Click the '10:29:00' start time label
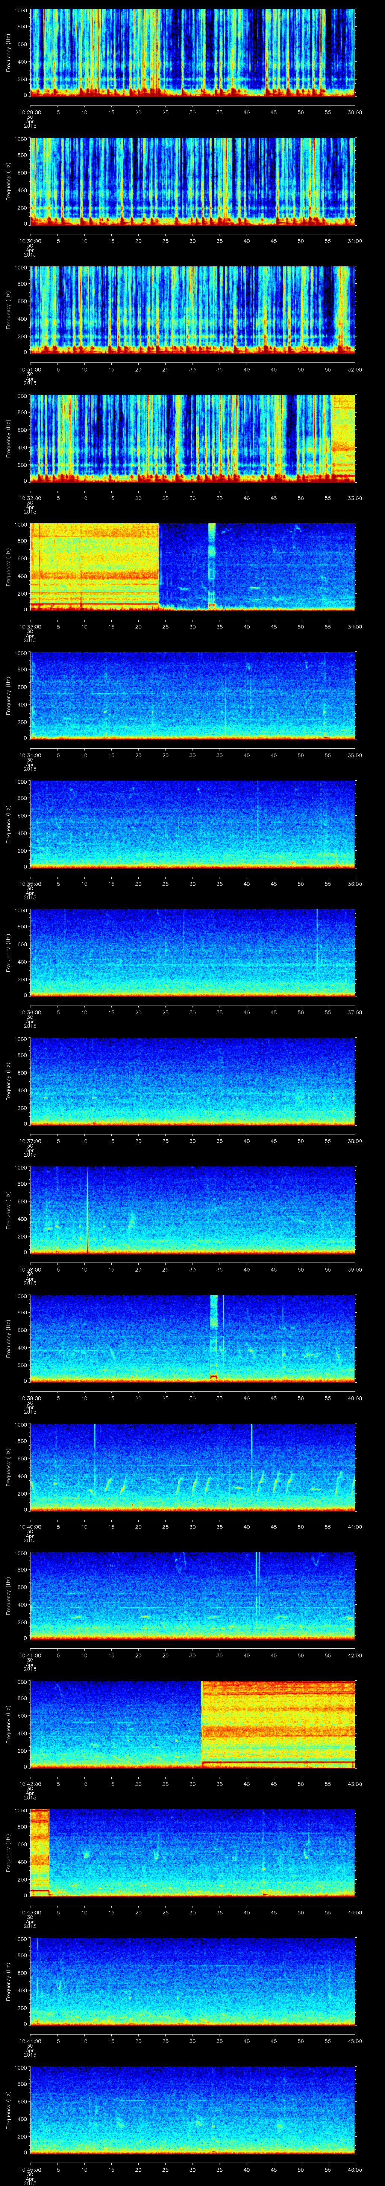Image resolution: width=385 pixels, height=2186 pixels. coord(30,112)
